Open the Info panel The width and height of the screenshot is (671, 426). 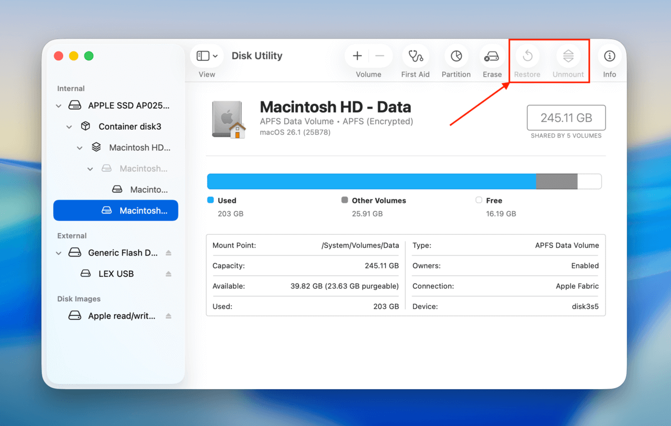[x=609, y=56]
